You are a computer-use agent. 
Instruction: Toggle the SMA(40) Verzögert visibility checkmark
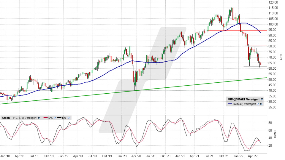pyautogui.click(x=258, y=104)
